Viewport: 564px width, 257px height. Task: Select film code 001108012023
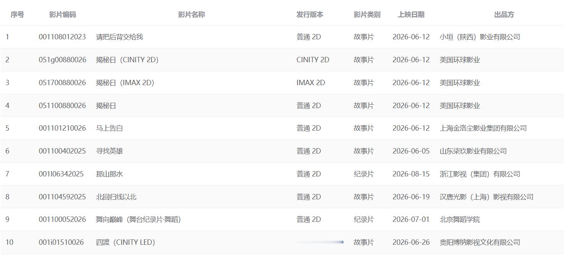point(62,37)
